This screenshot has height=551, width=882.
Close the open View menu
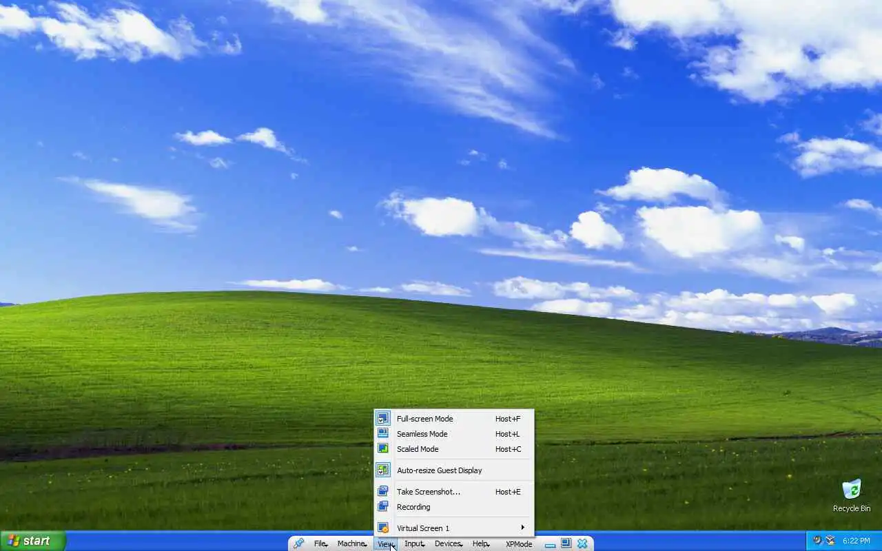tap(386, 543)
